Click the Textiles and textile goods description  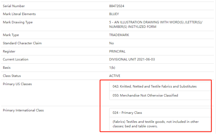coord(156,124)
